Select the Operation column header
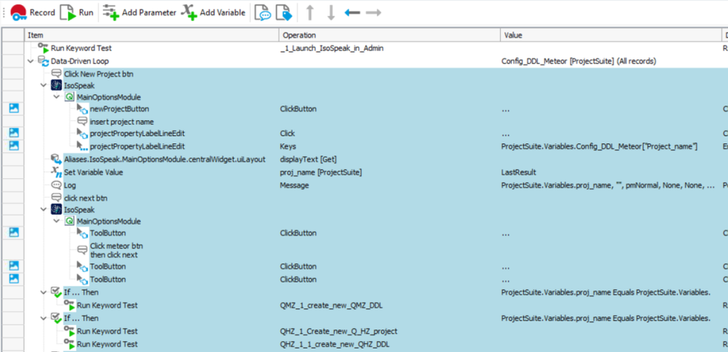Image resolution: width=728 pixels, height=352 pixels. tap(390, 35)
